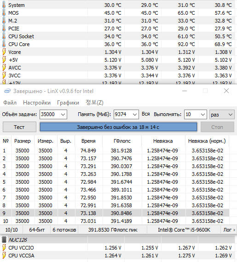Click the AVCC lightning bolt icon
This screenshot has width=237, height=262.
click(4, 68)
